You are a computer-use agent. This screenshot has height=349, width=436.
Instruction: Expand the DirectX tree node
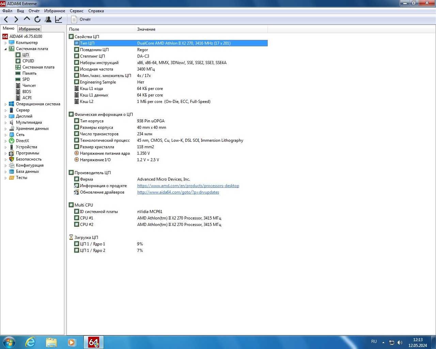click(5, 141)
